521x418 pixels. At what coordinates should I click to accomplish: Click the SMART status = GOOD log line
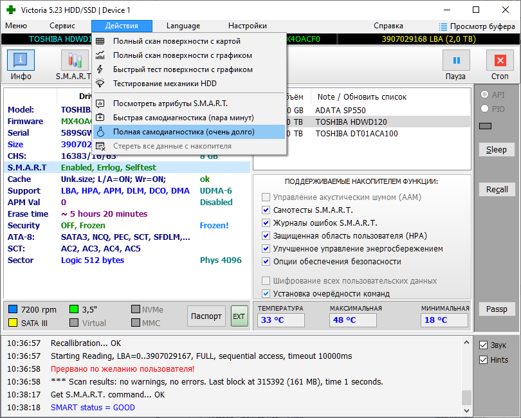coord(93,407)
